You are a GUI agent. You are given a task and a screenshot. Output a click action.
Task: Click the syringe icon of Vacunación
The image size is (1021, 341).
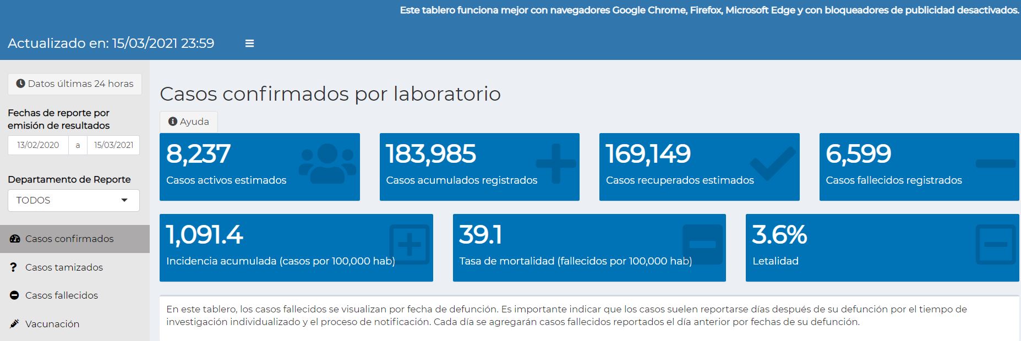pos(14,323)
